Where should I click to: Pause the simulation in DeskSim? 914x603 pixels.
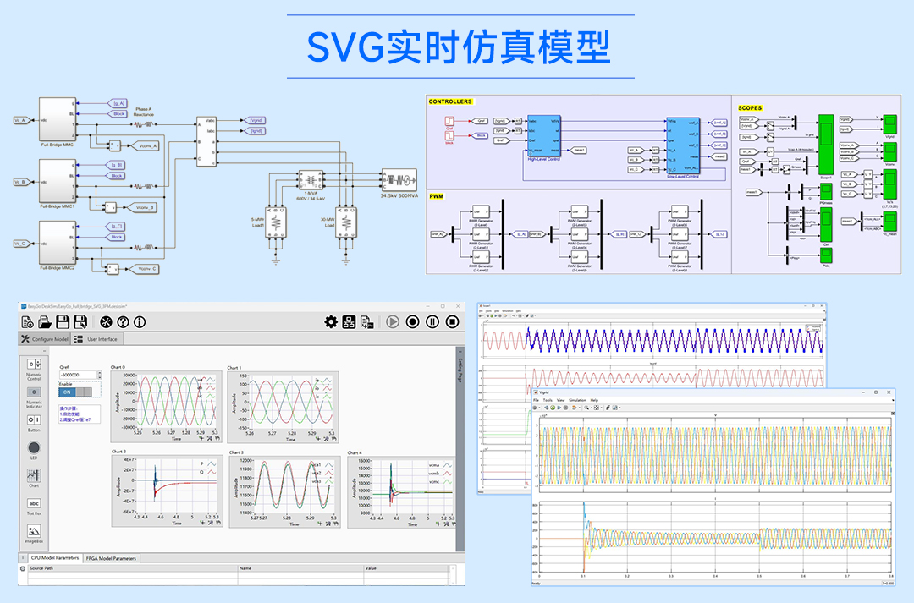click(x=432, y=321)
